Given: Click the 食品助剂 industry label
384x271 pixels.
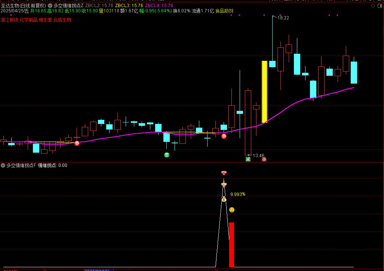Looking at the screenshot, I should [224, 11].
